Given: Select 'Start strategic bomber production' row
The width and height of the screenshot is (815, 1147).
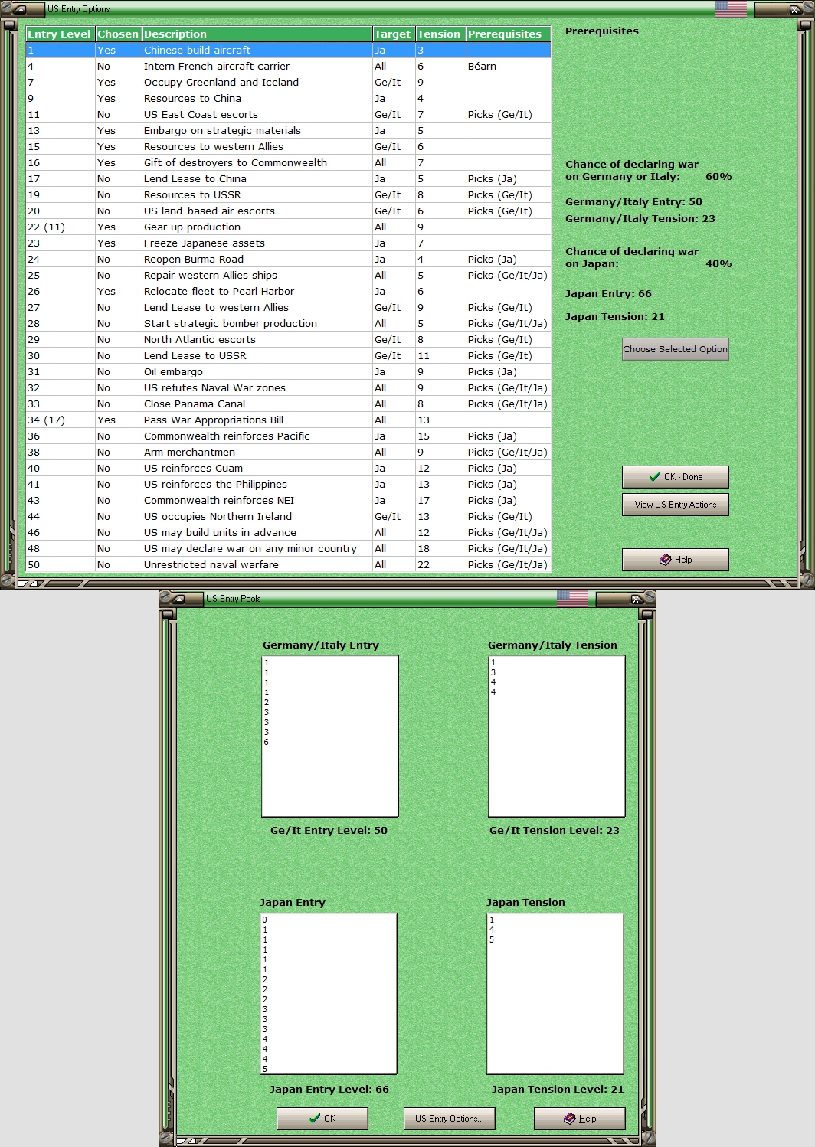Looking at the screenshot, I should [289, 323].
